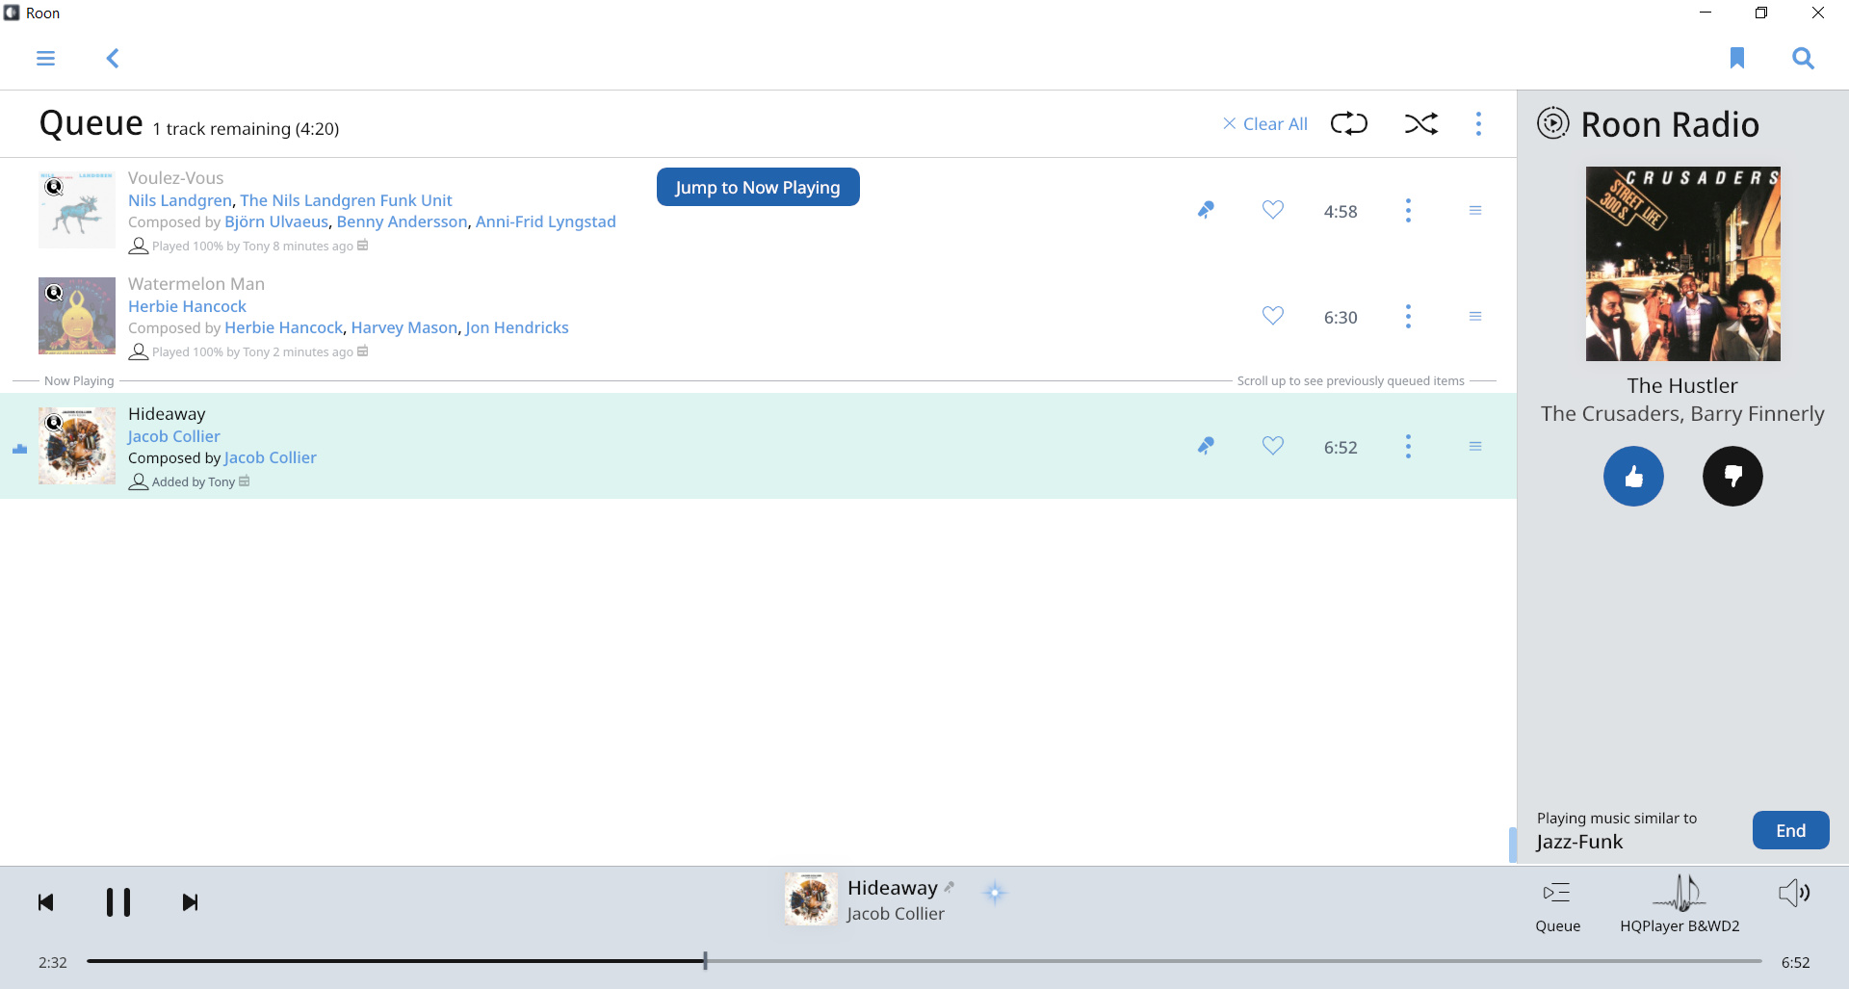
Task: Click Hideaway track title in queue
Action: coord(167,414)
